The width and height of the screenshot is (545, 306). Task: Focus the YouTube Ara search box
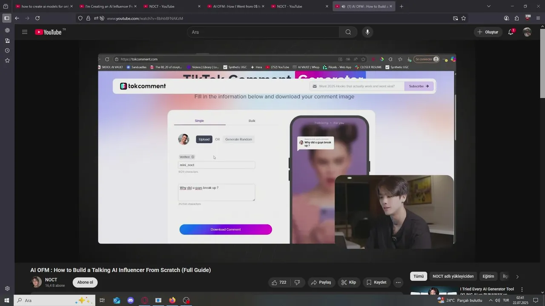coord(263,32)
